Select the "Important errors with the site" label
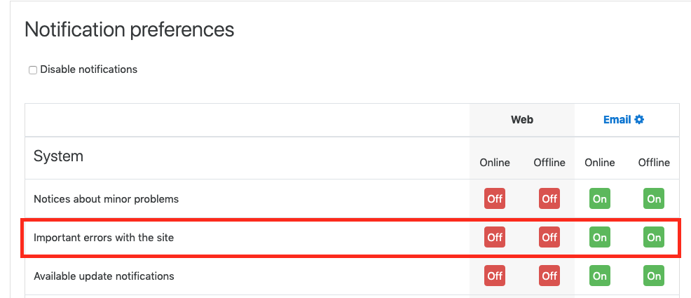This screenshot has width=691, height=298. click(104, 238)
